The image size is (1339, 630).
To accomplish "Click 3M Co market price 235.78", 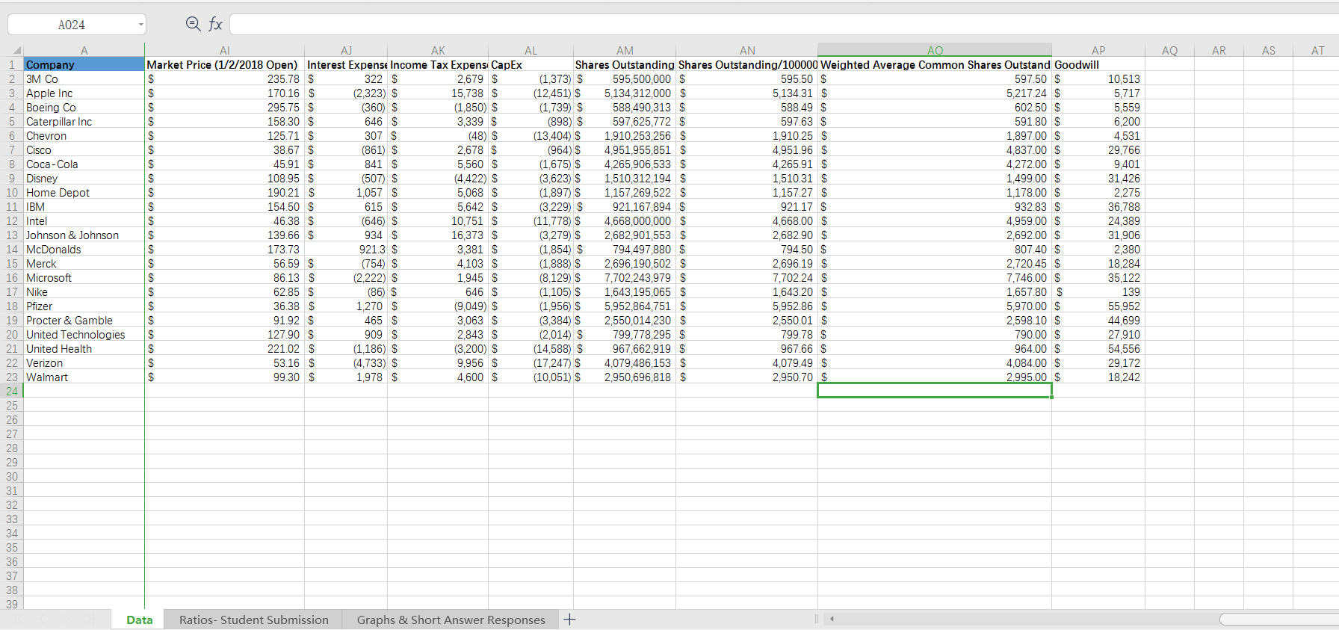I will [224, 79].
